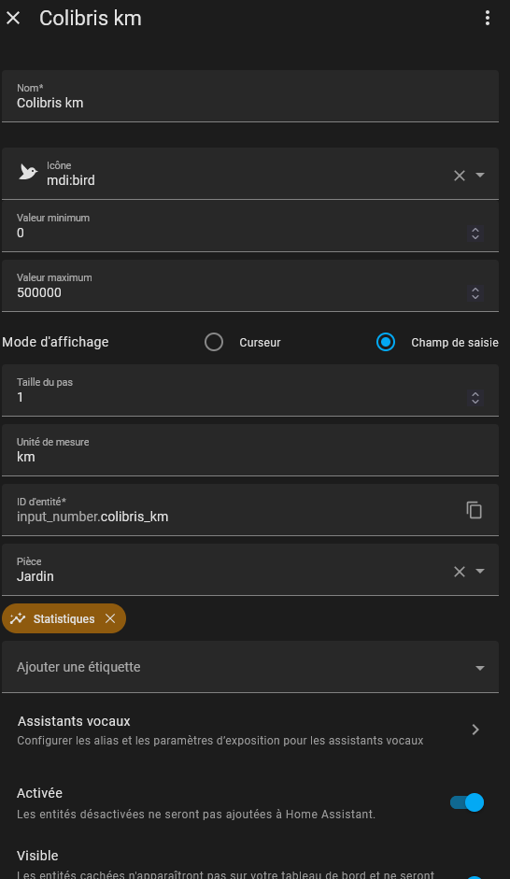510x879 pixels.
Task: Click the bird icon preview
Action: [28, 173]
